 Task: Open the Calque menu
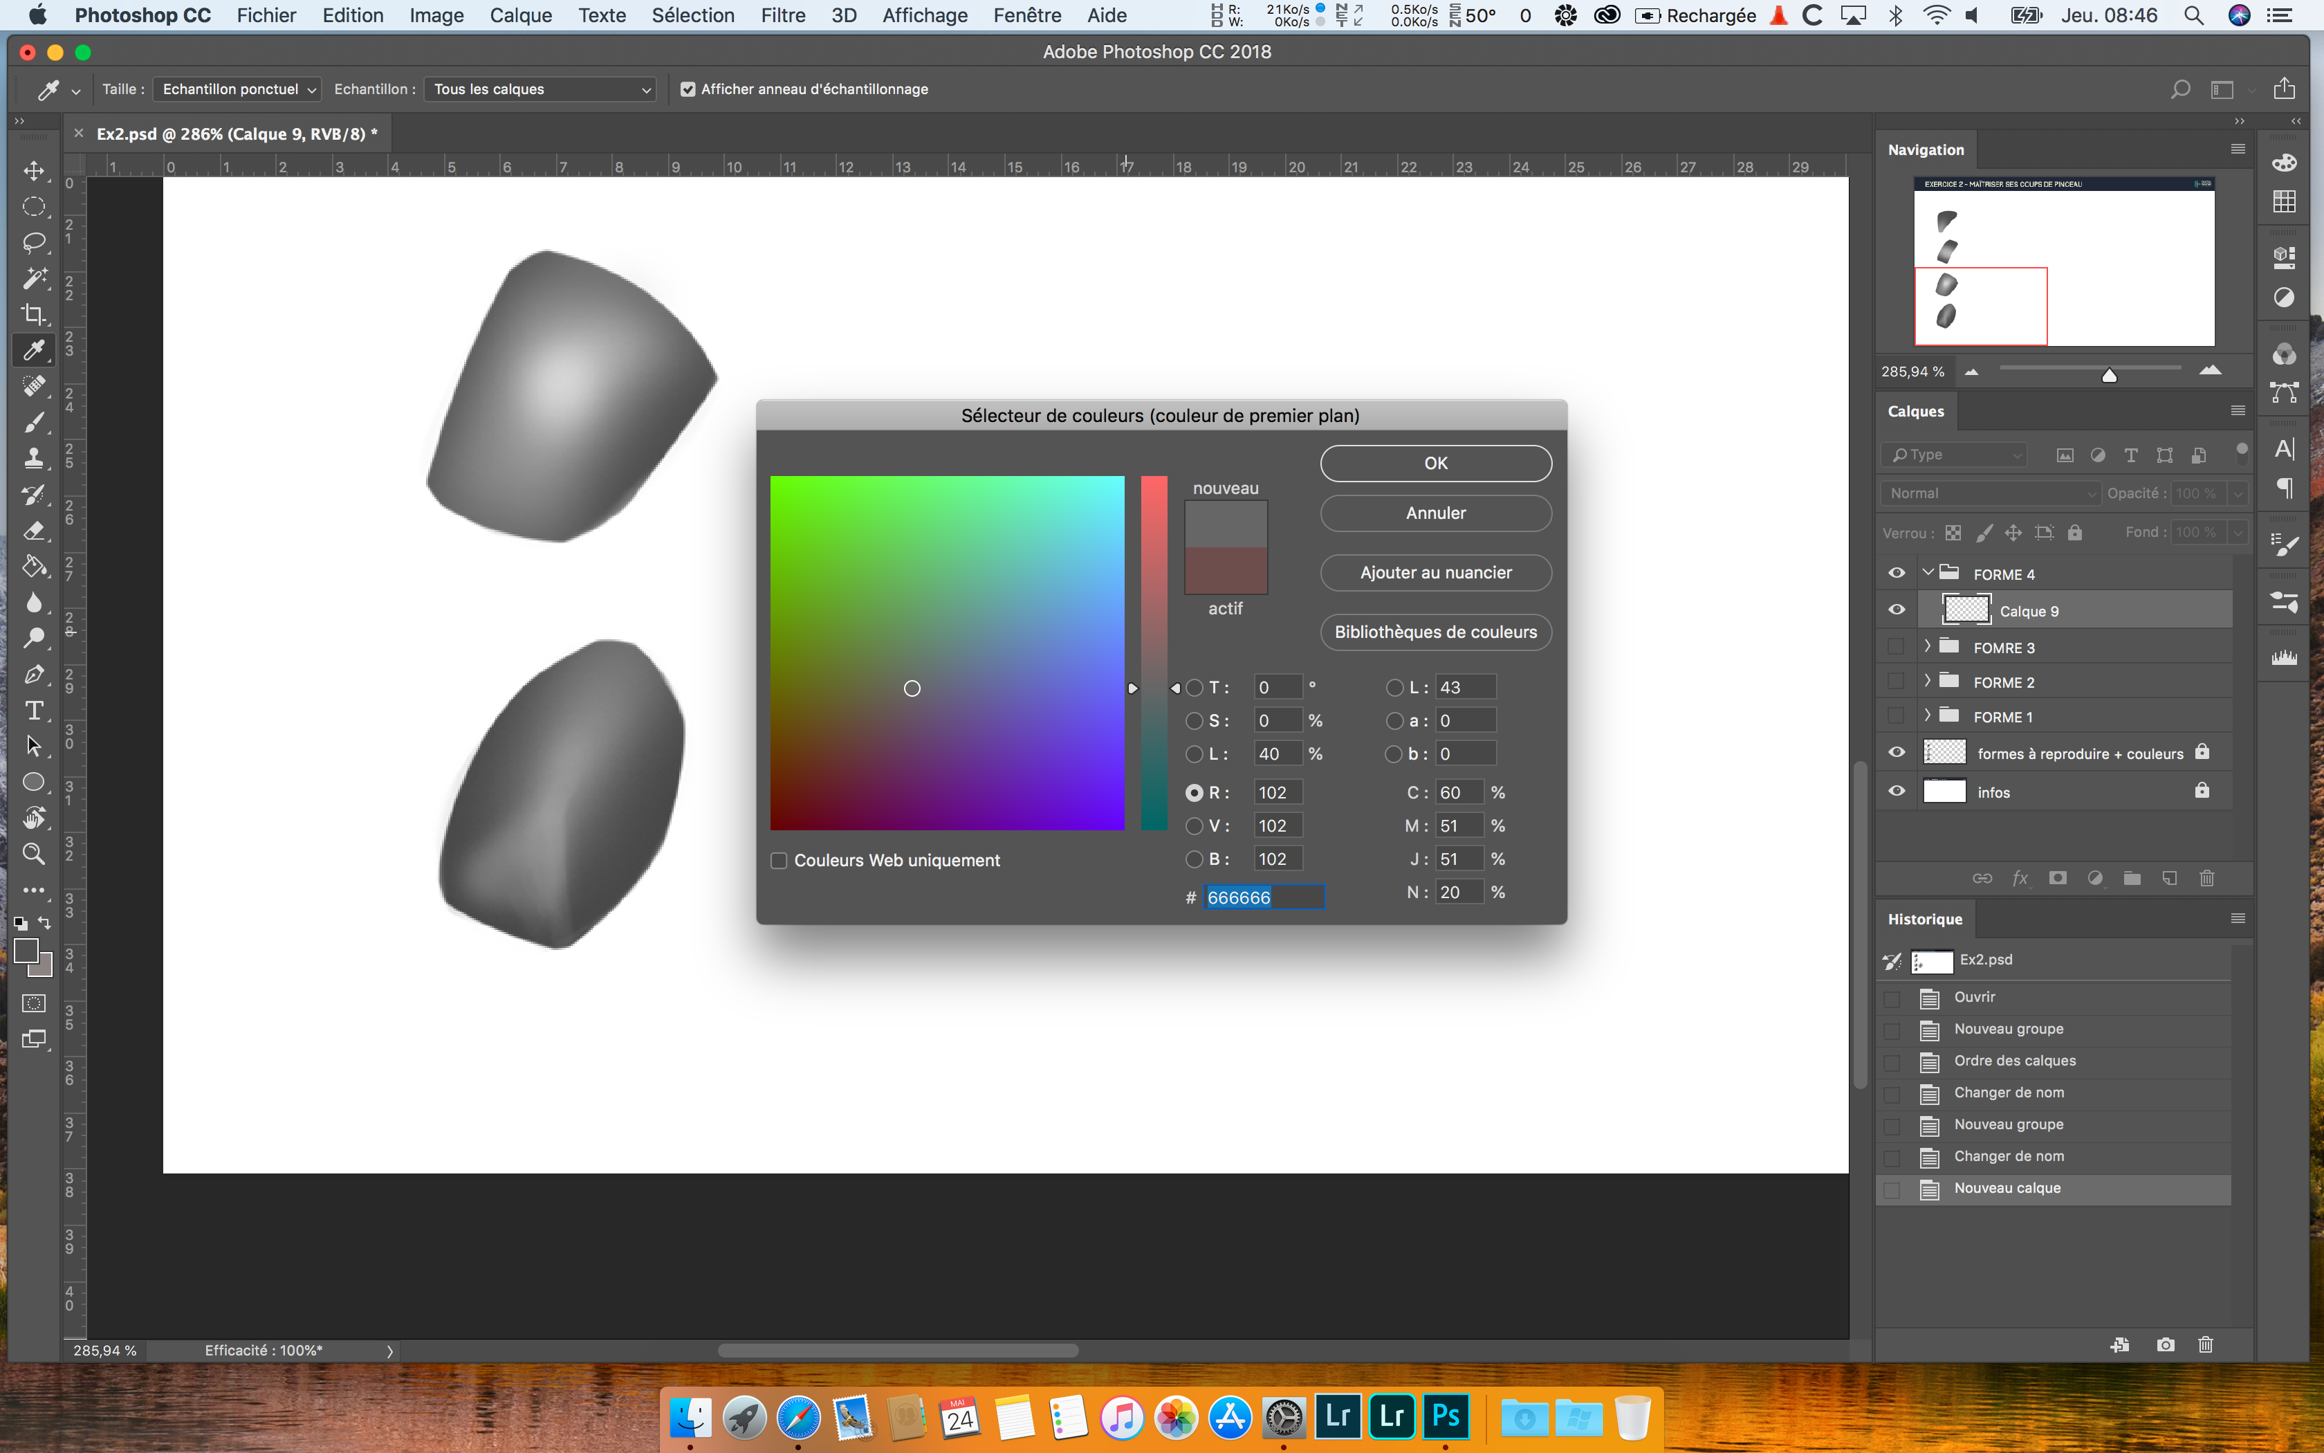[x=521, y=15]
